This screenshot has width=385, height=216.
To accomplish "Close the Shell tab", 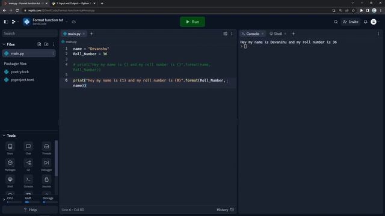I will [x=285, y=34].
